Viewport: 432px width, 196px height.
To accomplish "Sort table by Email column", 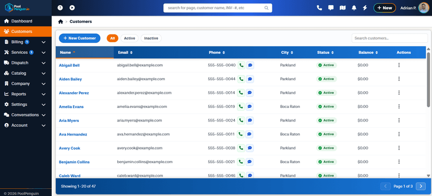I will pos(125,52).
